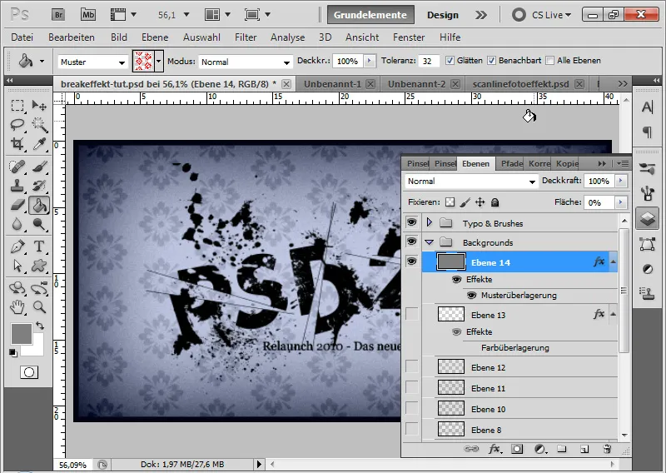Add a layer mask via panel footer
Screen dimensions: 666x473
pos(517,449)
